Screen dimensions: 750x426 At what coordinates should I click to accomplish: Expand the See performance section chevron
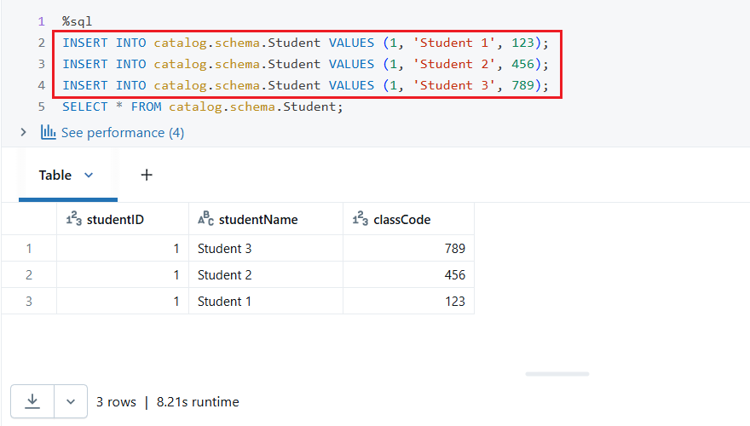tap(23, 133)
